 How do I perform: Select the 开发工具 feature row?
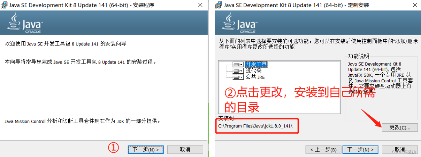click(256, 64)
